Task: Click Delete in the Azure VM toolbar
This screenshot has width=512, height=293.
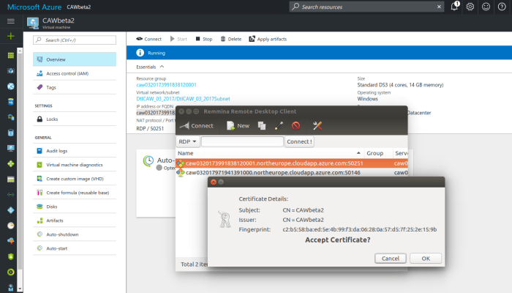Action: coord(231,39)
